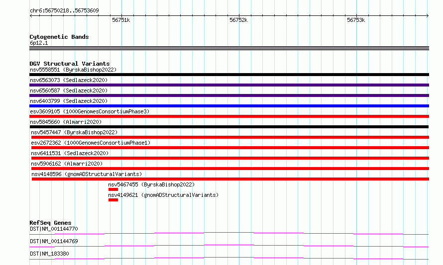The width and height of the screenshot is (443, 265).
Task: Click the esv2672362 (1000GenomesConsortiumPhase1) label
Action: [x=91, y=143]
